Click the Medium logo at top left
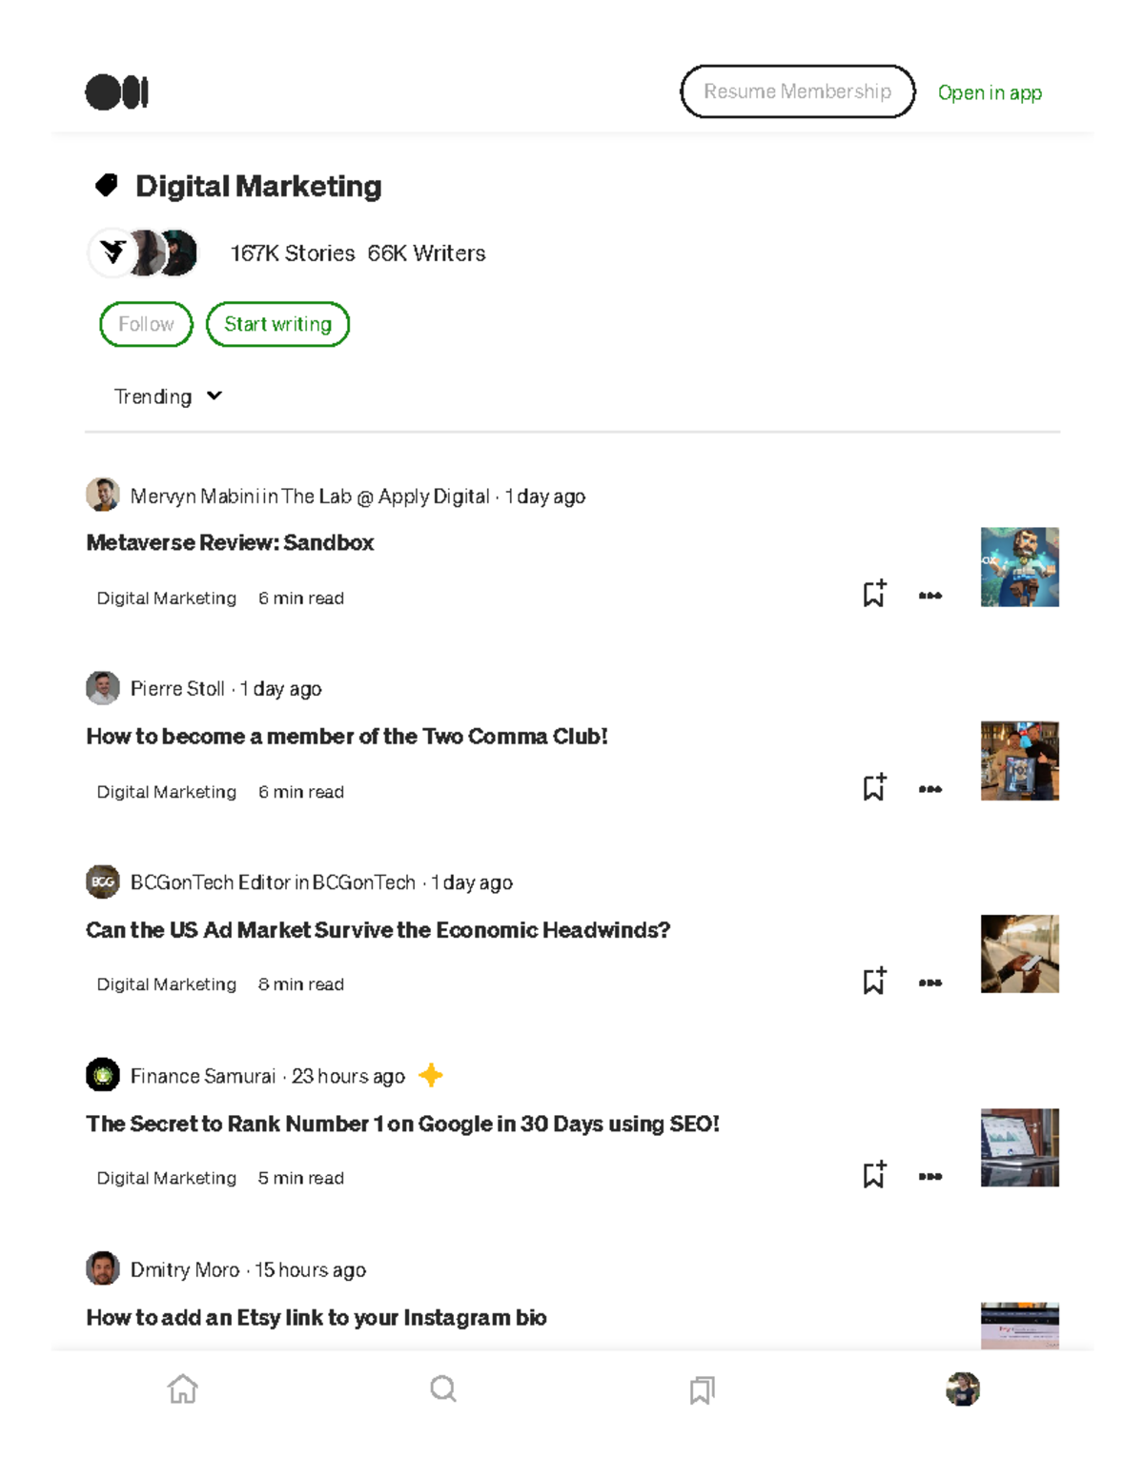The width and height of the screenshot is (1144, 1480). (x=116, y=92)
